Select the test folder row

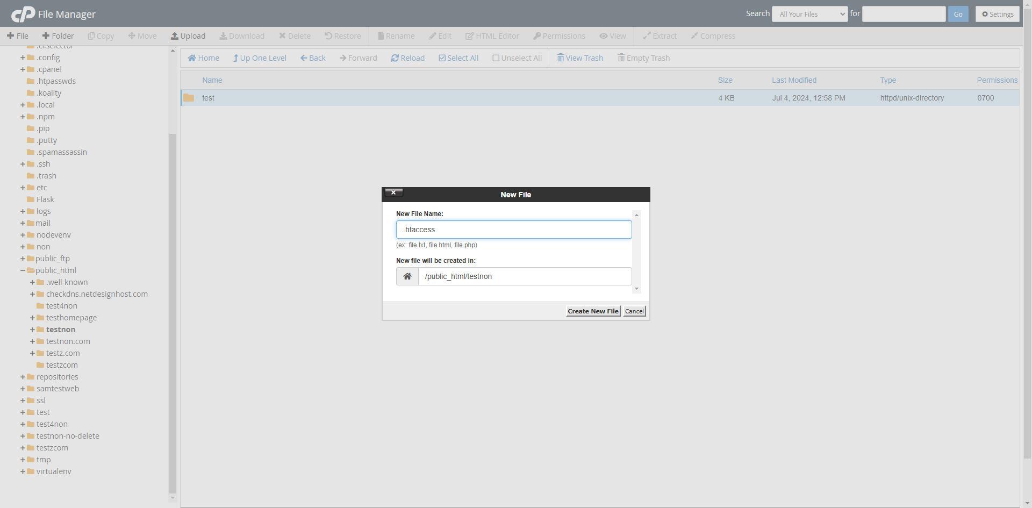tap(600, 98)
